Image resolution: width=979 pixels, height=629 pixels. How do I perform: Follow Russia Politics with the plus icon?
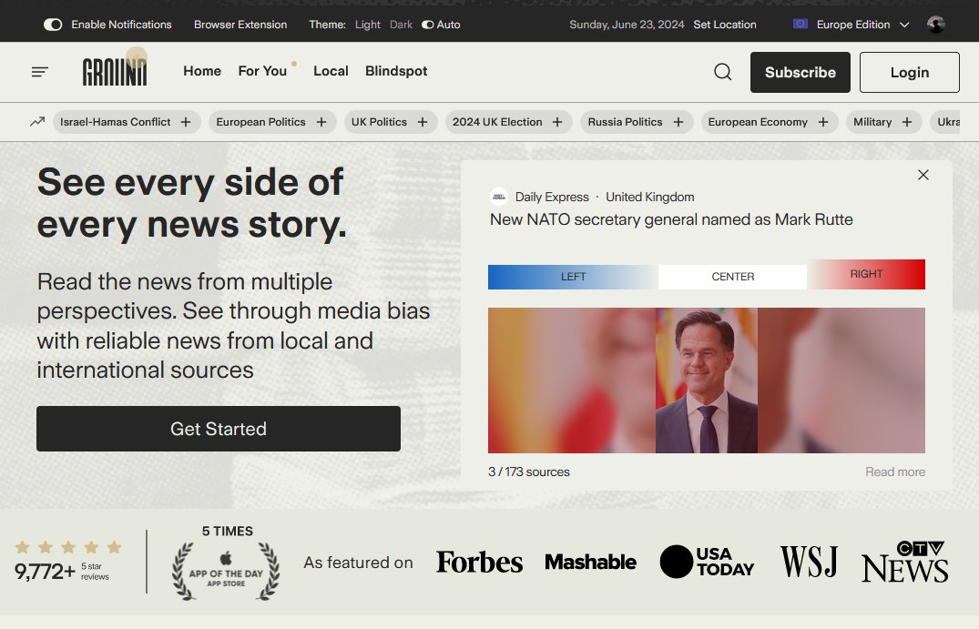678,122
